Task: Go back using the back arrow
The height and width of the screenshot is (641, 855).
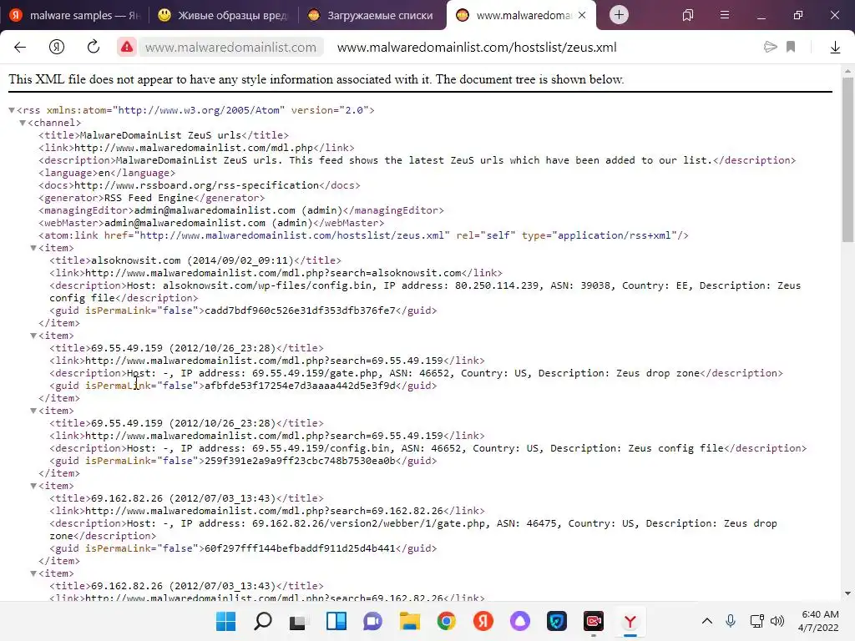Action: tap(20, 48)
